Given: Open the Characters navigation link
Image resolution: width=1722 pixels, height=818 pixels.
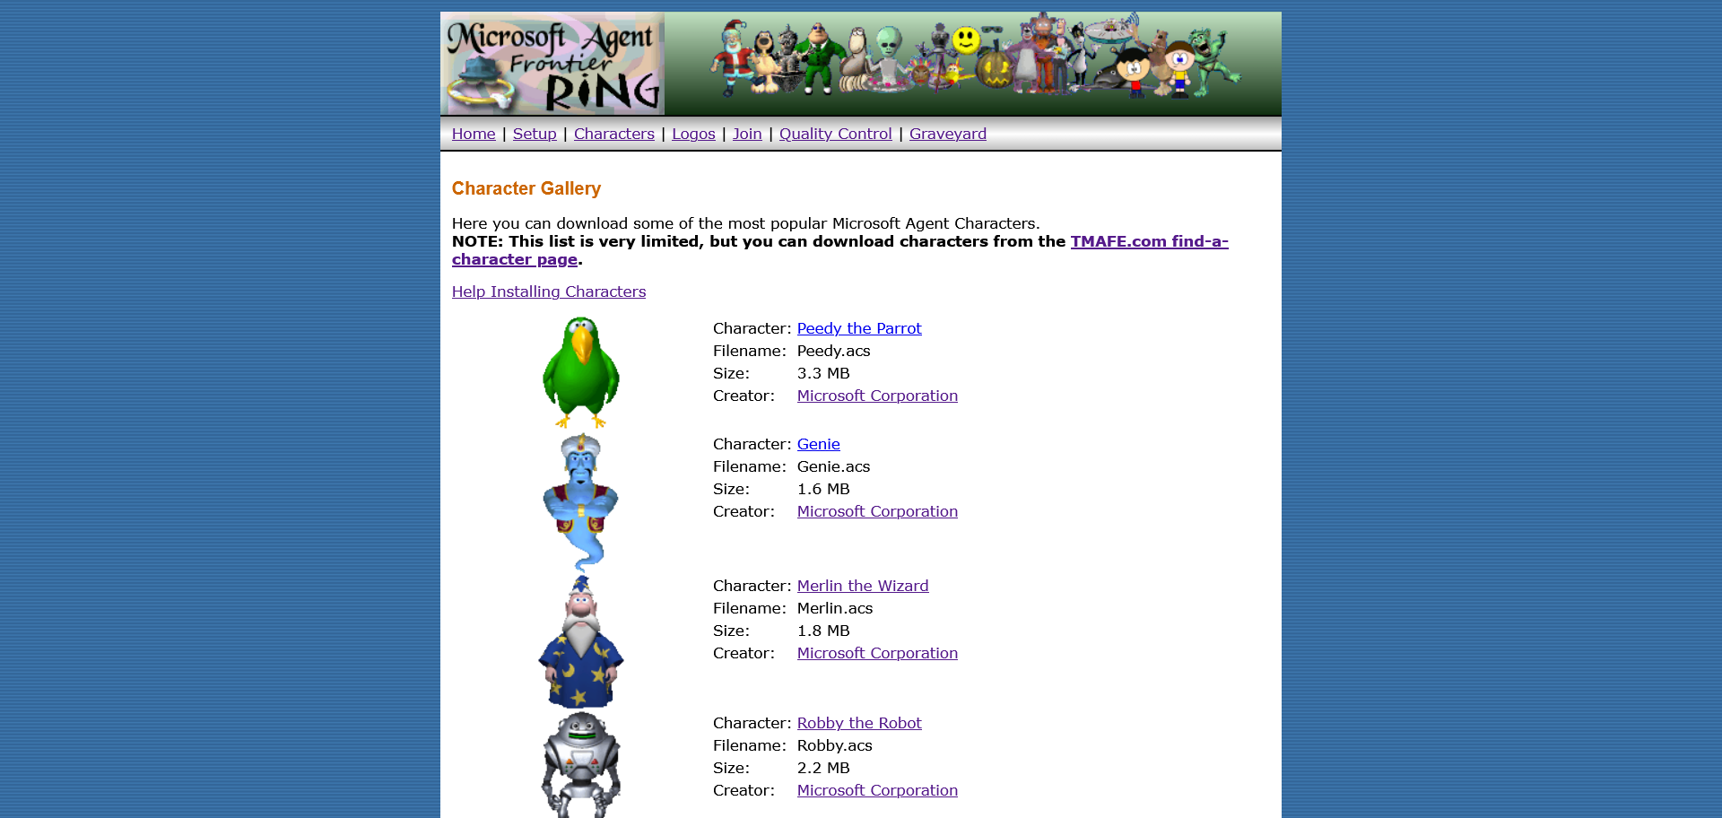Looking at the screenshot, I should 614,134.
